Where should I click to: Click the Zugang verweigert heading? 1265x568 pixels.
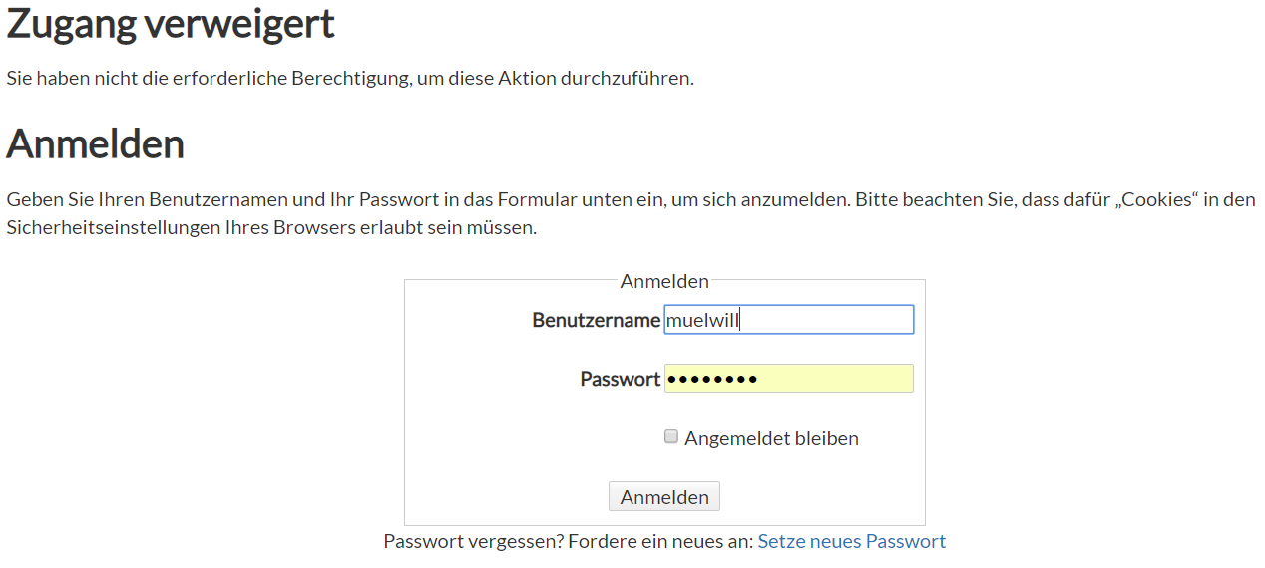tap(171, 23)
